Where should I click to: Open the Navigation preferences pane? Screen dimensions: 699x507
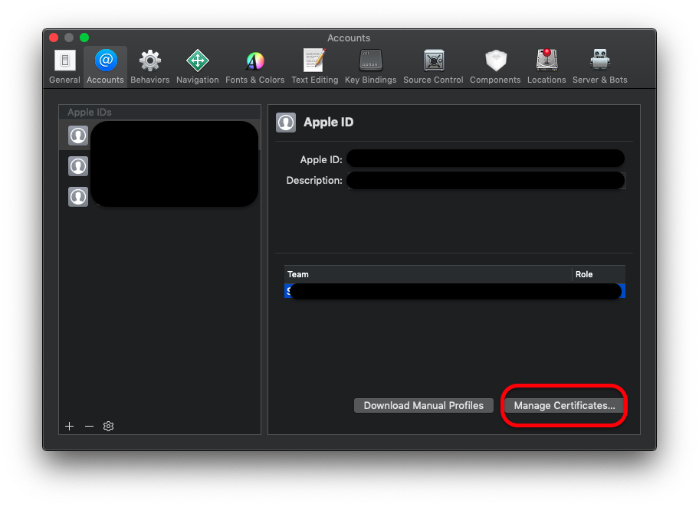(x=198, y=67)
